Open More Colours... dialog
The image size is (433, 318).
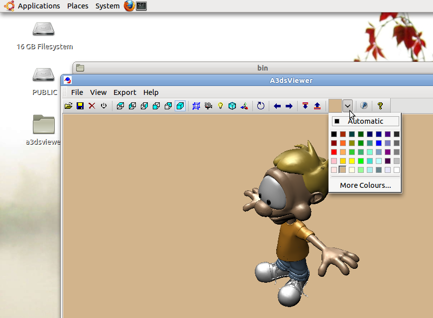click(365, 185)
